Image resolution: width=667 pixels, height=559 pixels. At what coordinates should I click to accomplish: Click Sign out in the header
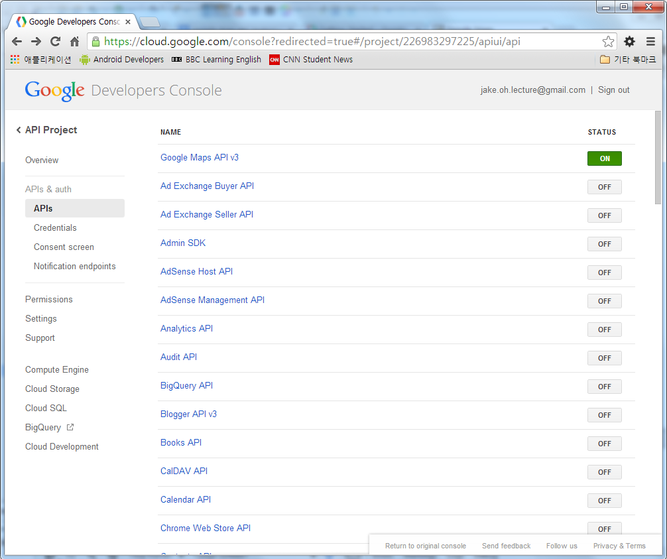[x=613, y=90]
